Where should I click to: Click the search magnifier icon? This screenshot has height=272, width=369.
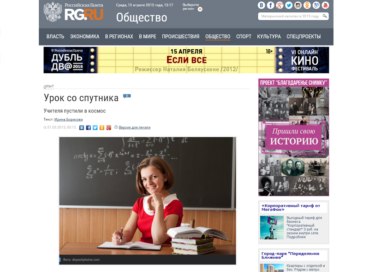[x=325, y=16]
